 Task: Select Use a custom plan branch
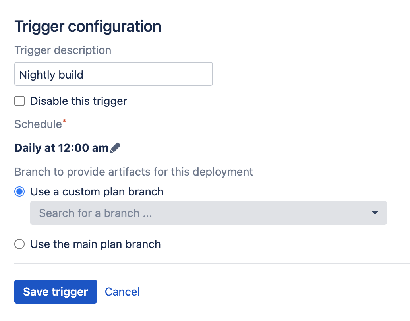(x=19, y=191)
